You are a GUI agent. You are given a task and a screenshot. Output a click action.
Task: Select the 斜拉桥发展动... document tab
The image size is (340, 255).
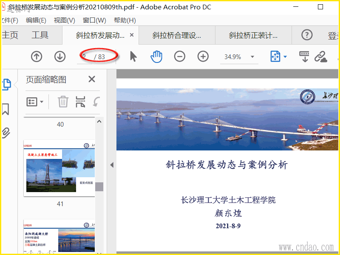(x=100, y=35)
